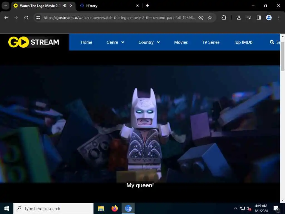The width and height of the screenshot is (285, 214).
Task: Open the notification center icon
Action: coord(276,208)
